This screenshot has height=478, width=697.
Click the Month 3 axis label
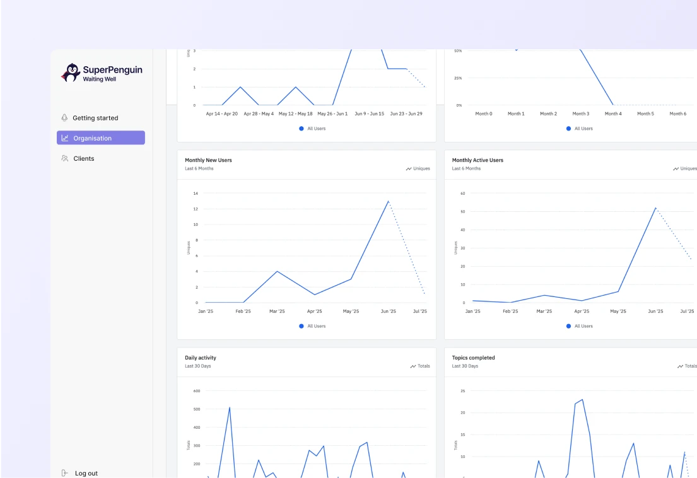[x=580, y=114]
